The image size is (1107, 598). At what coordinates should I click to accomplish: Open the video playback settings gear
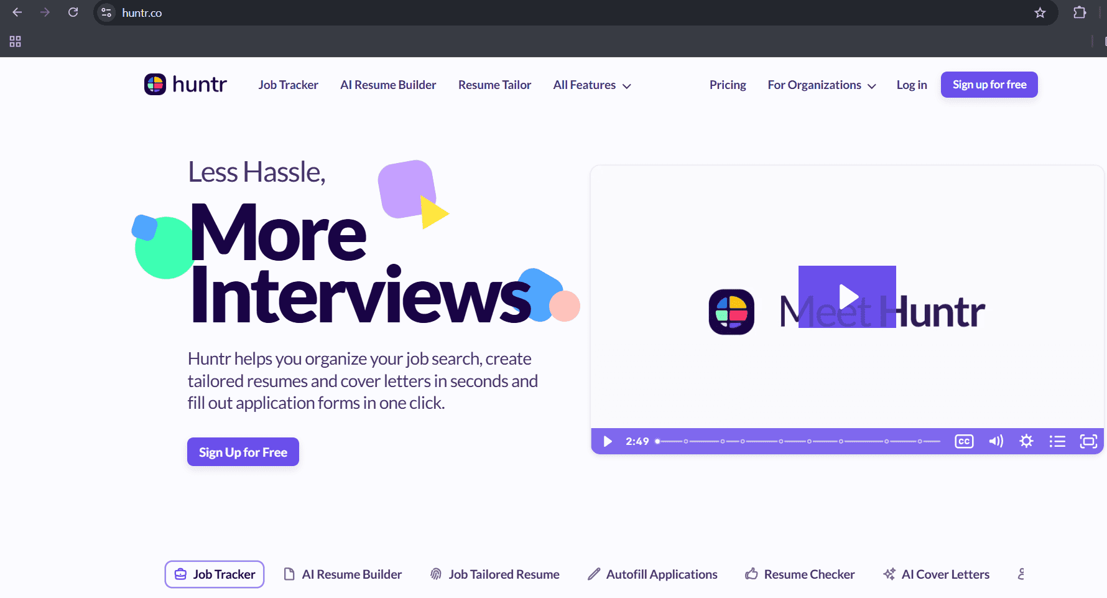[1026, 441]
